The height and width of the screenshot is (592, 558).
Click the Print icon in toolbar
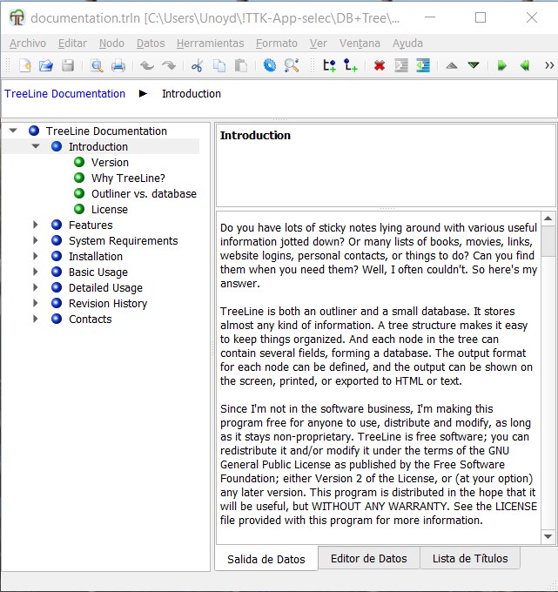[x=118, y=65]
